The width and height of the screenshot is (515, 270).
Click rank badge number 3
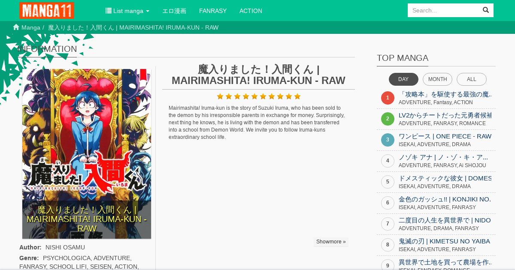388,140
